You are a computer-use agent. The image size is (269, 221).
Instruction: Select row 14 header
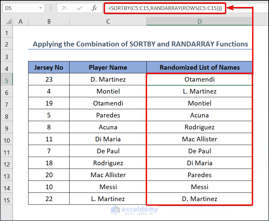(x=7, y=187)
